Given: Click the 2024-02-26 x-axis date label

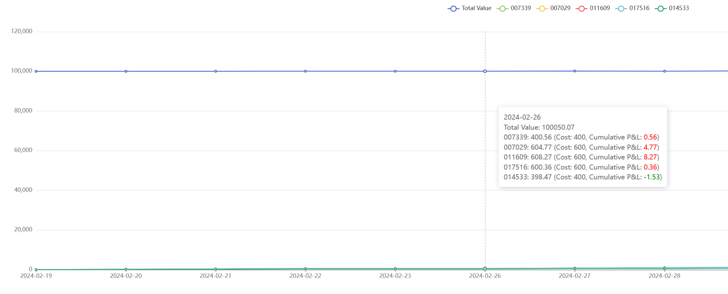Looking at the screenshot, I should pos(485,276).
